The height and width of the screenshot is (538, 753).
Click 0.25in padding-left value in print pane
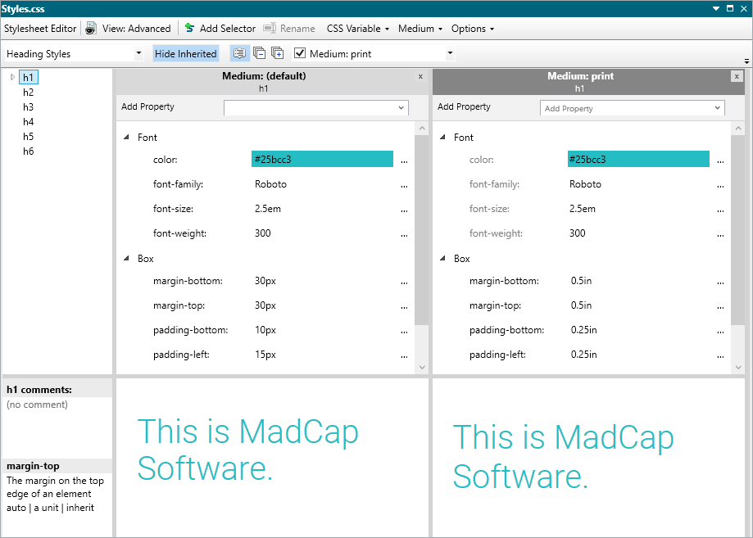(584, 355)
